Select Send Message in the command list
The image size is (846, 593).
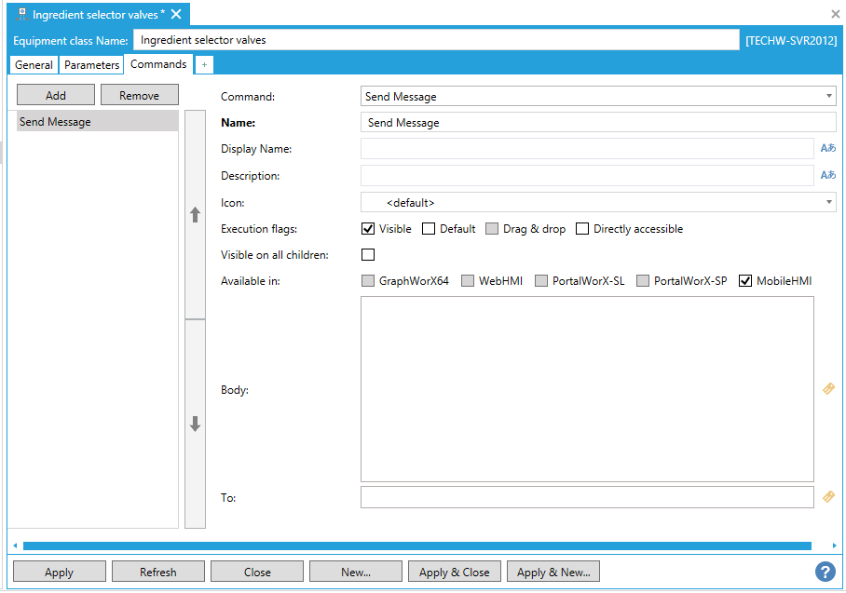click(97, 122)
